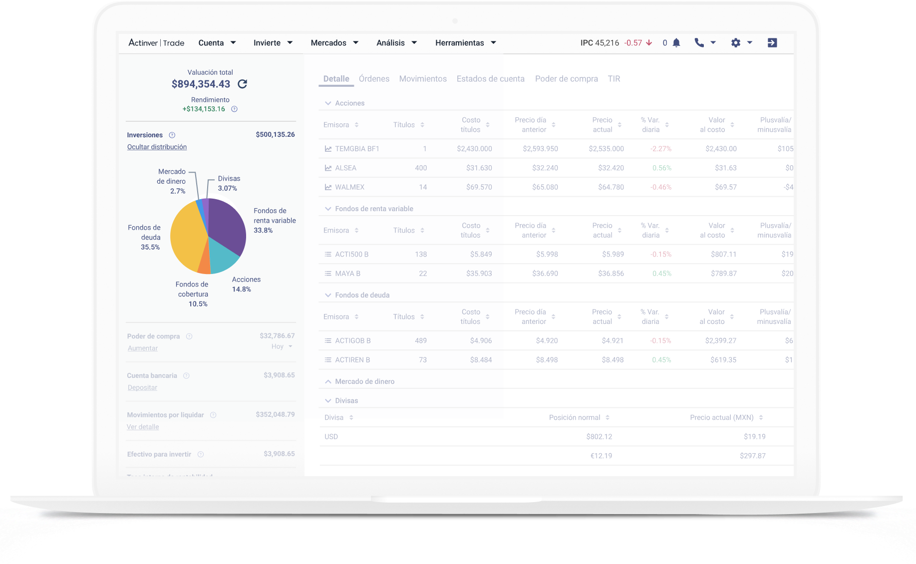Refresh the total valuation
Image resolution: width=916 pixels, height=564 pixels.
[x=243, y=84]
